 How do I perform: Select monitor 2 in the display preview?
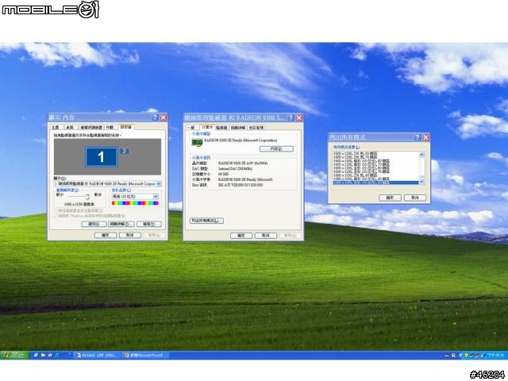(x=124, y=151)
